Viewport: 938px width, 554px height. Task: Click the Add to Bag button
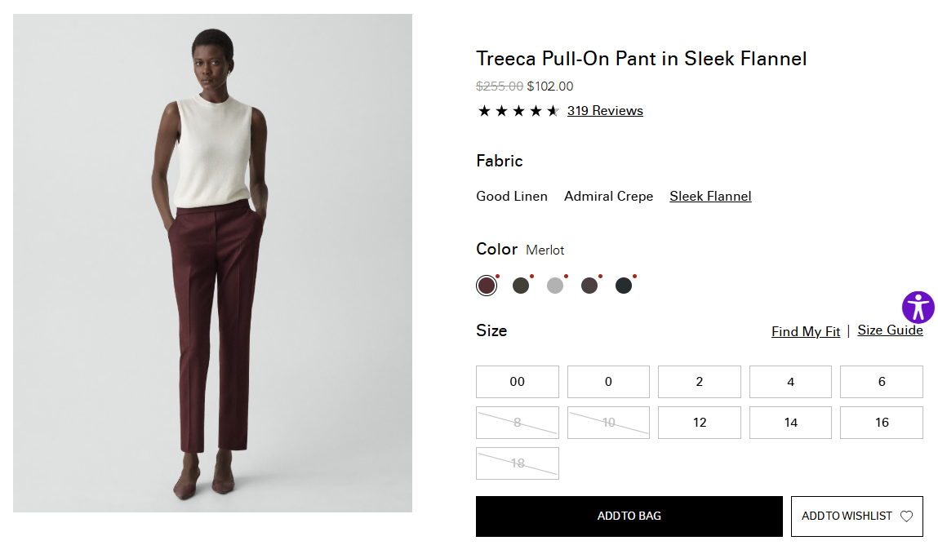click(x=629, y=516)
